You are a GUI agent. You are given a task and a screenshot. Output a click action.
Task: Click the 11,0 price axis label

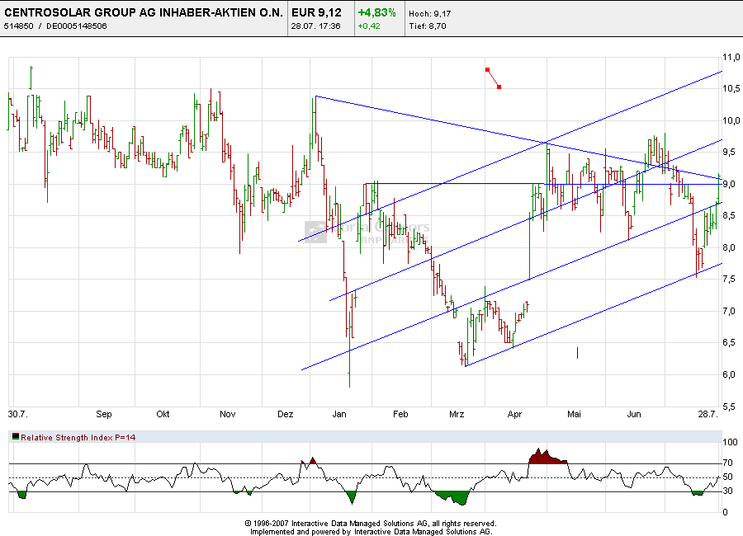point(731,58)
